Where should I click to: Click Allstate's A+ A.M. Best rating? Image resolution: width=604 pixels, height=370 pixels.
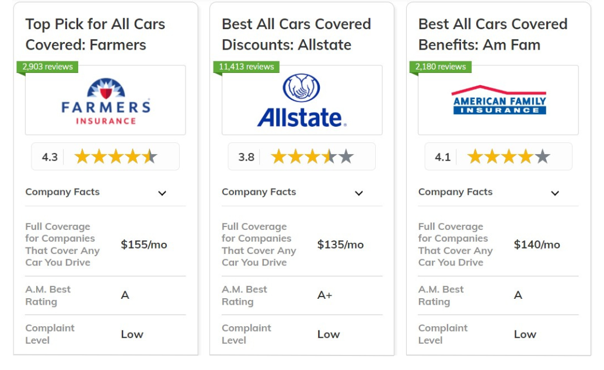pos(324,295)
